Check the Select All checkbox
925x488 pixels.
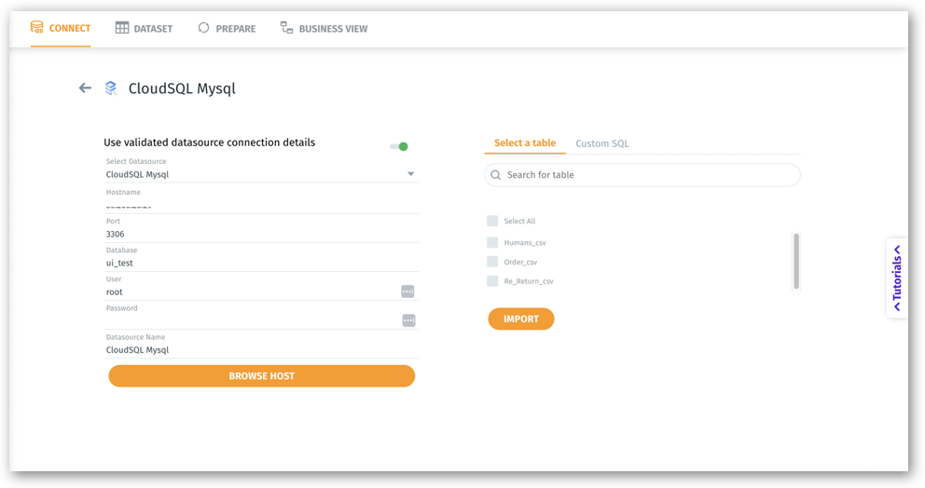click(x=492, y=222)
